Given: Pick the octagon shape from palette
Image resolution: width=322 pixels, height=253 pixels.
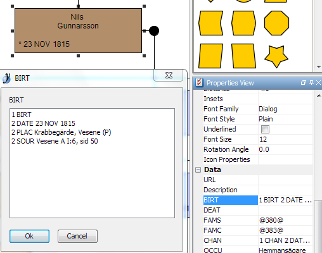Looking at the screenshot, I should [276, 23].
